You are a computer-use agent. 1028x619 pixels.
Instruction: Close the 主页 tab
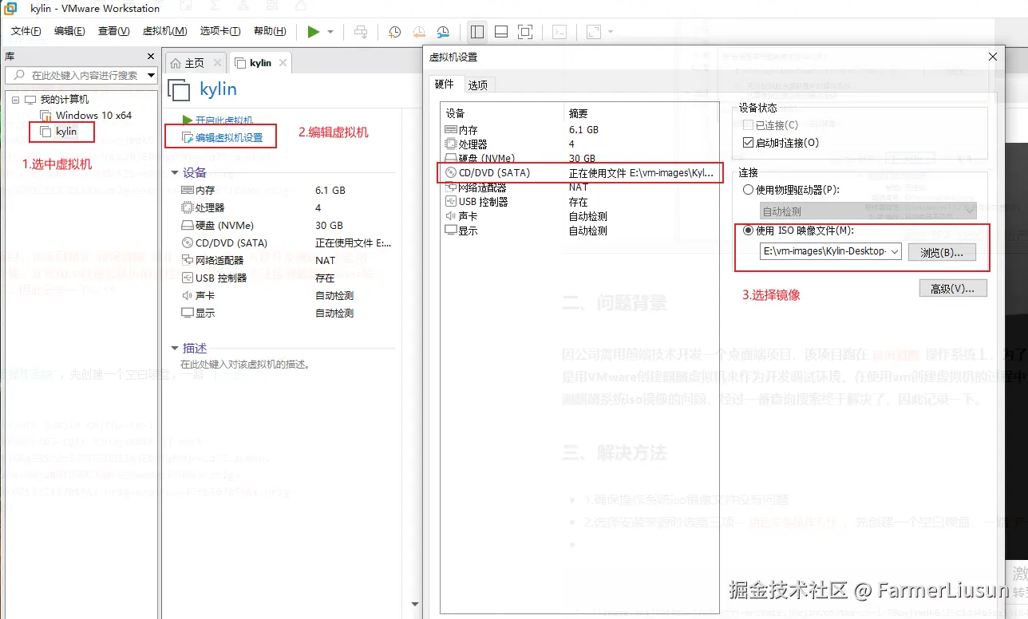click(x=215, y=63)
